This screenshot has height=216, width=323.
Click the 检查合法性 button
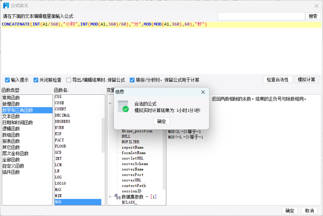pos(277,80)
